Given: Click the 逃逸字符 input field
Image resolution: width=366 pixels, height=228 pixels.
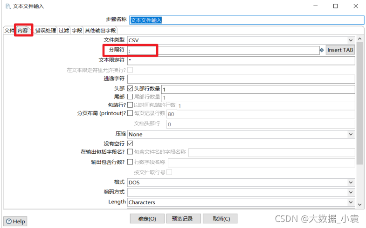Looking at the screenshot, I should (241, 79).
